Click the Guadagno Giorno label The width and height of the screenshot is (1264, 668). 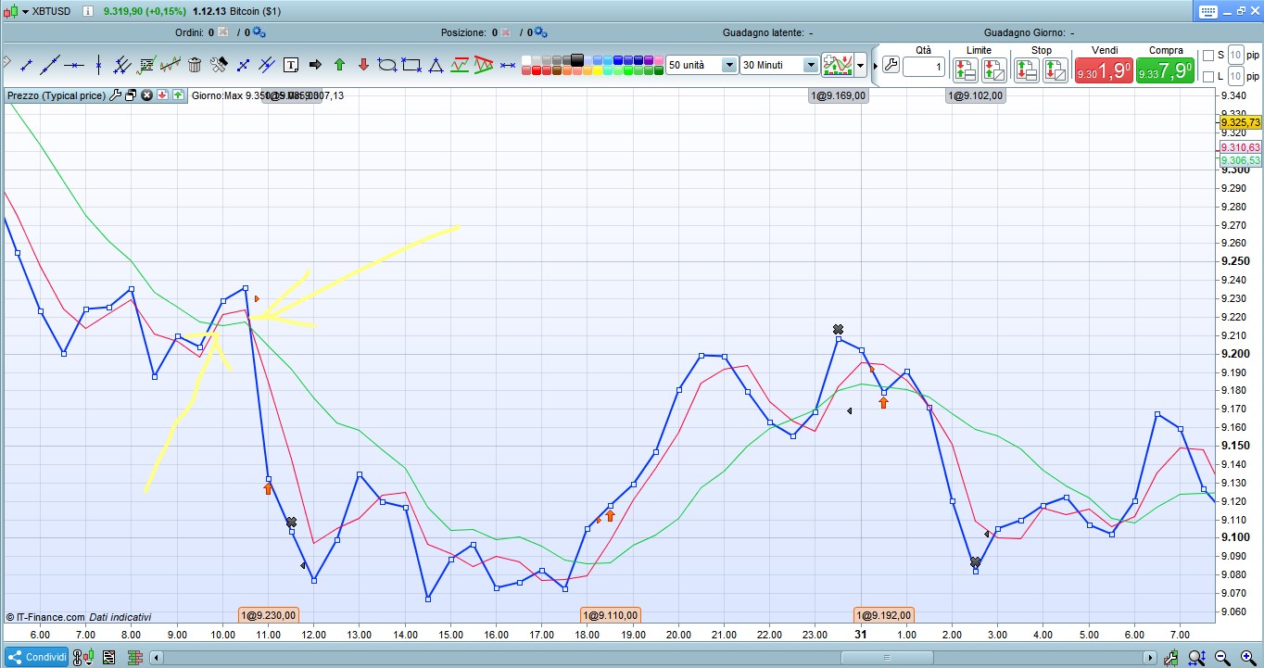coord(1024,32)
